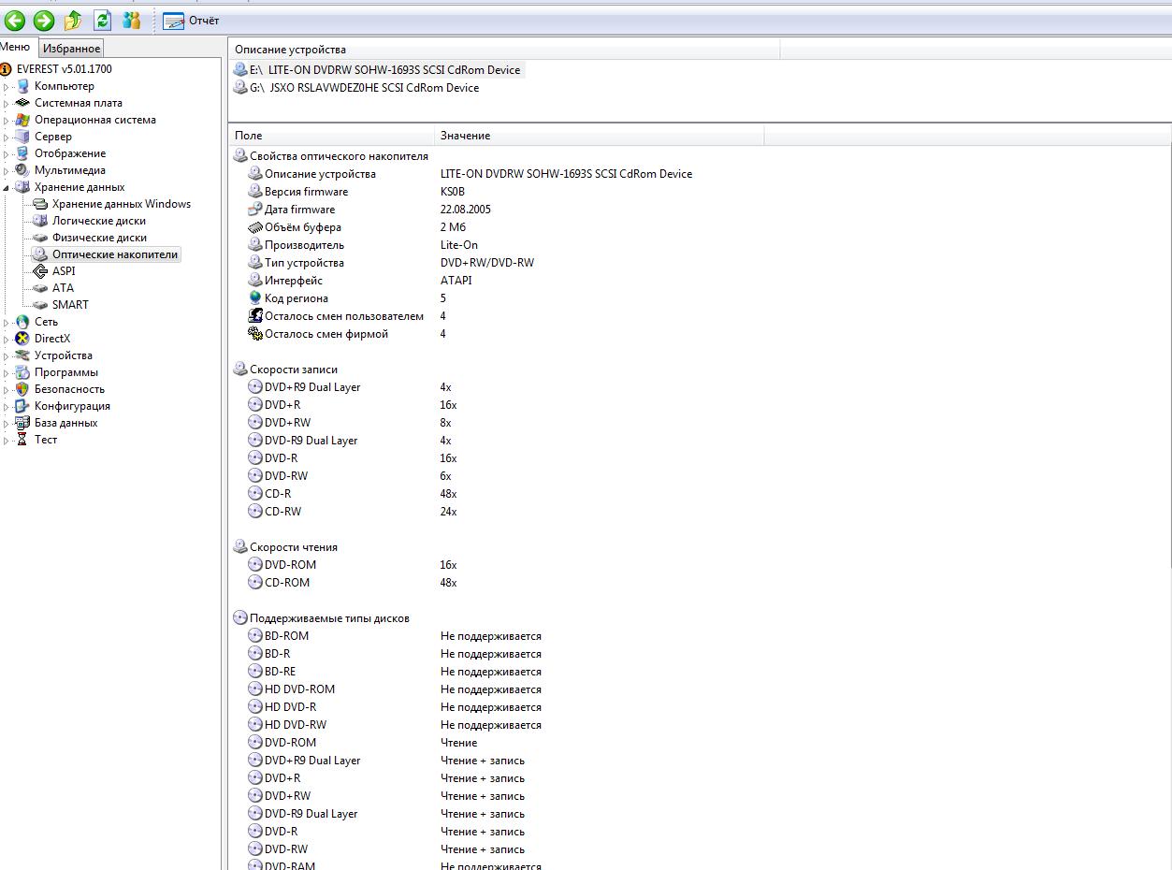Select the E:\ LITE-ON DVDRW device row
This screenshot has width=1172, height=870.
click(x=393, y=70)
